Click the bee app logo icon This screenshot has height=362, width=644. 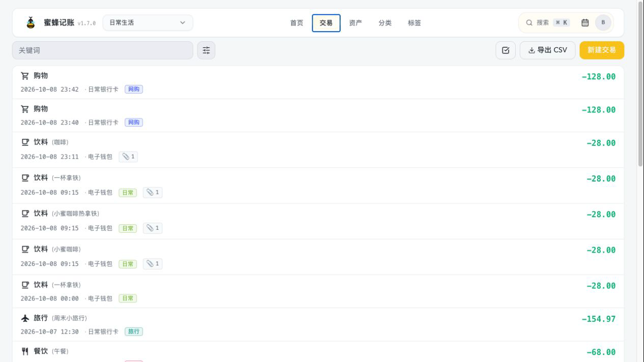tap(31, 22)
